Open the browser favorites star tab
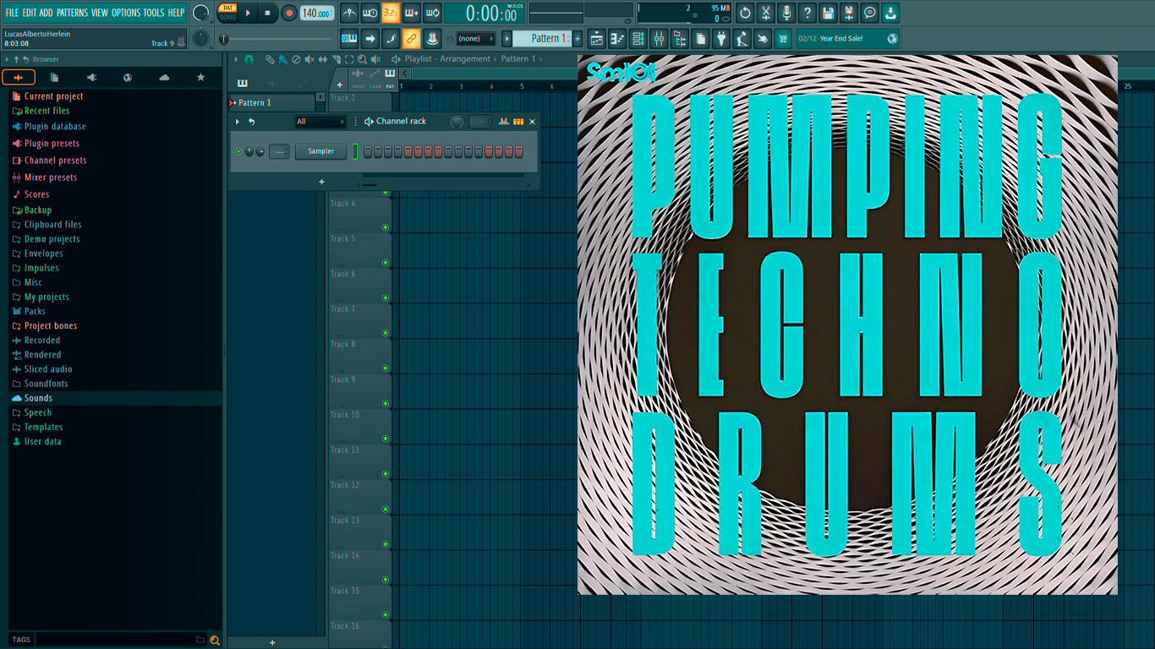Image resolution: width=1155 pixels, height=649 pixels. pyautogui.click(x=200, y=78)
